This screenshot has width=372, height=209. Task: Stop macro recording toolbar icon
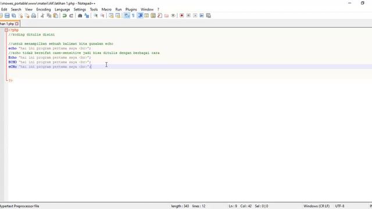click(188, 16)
